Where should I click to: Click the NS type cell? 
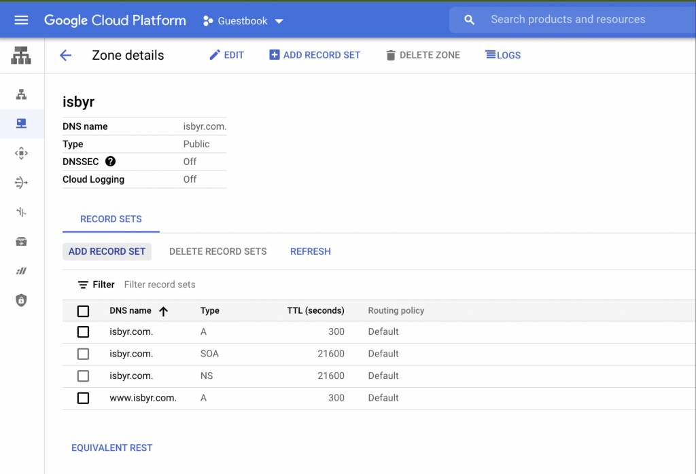[207, 376]
